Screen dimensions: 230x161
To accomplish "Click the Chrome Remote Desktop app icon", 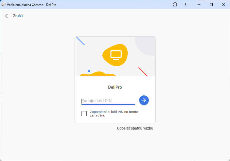I will tap(4, 5).
